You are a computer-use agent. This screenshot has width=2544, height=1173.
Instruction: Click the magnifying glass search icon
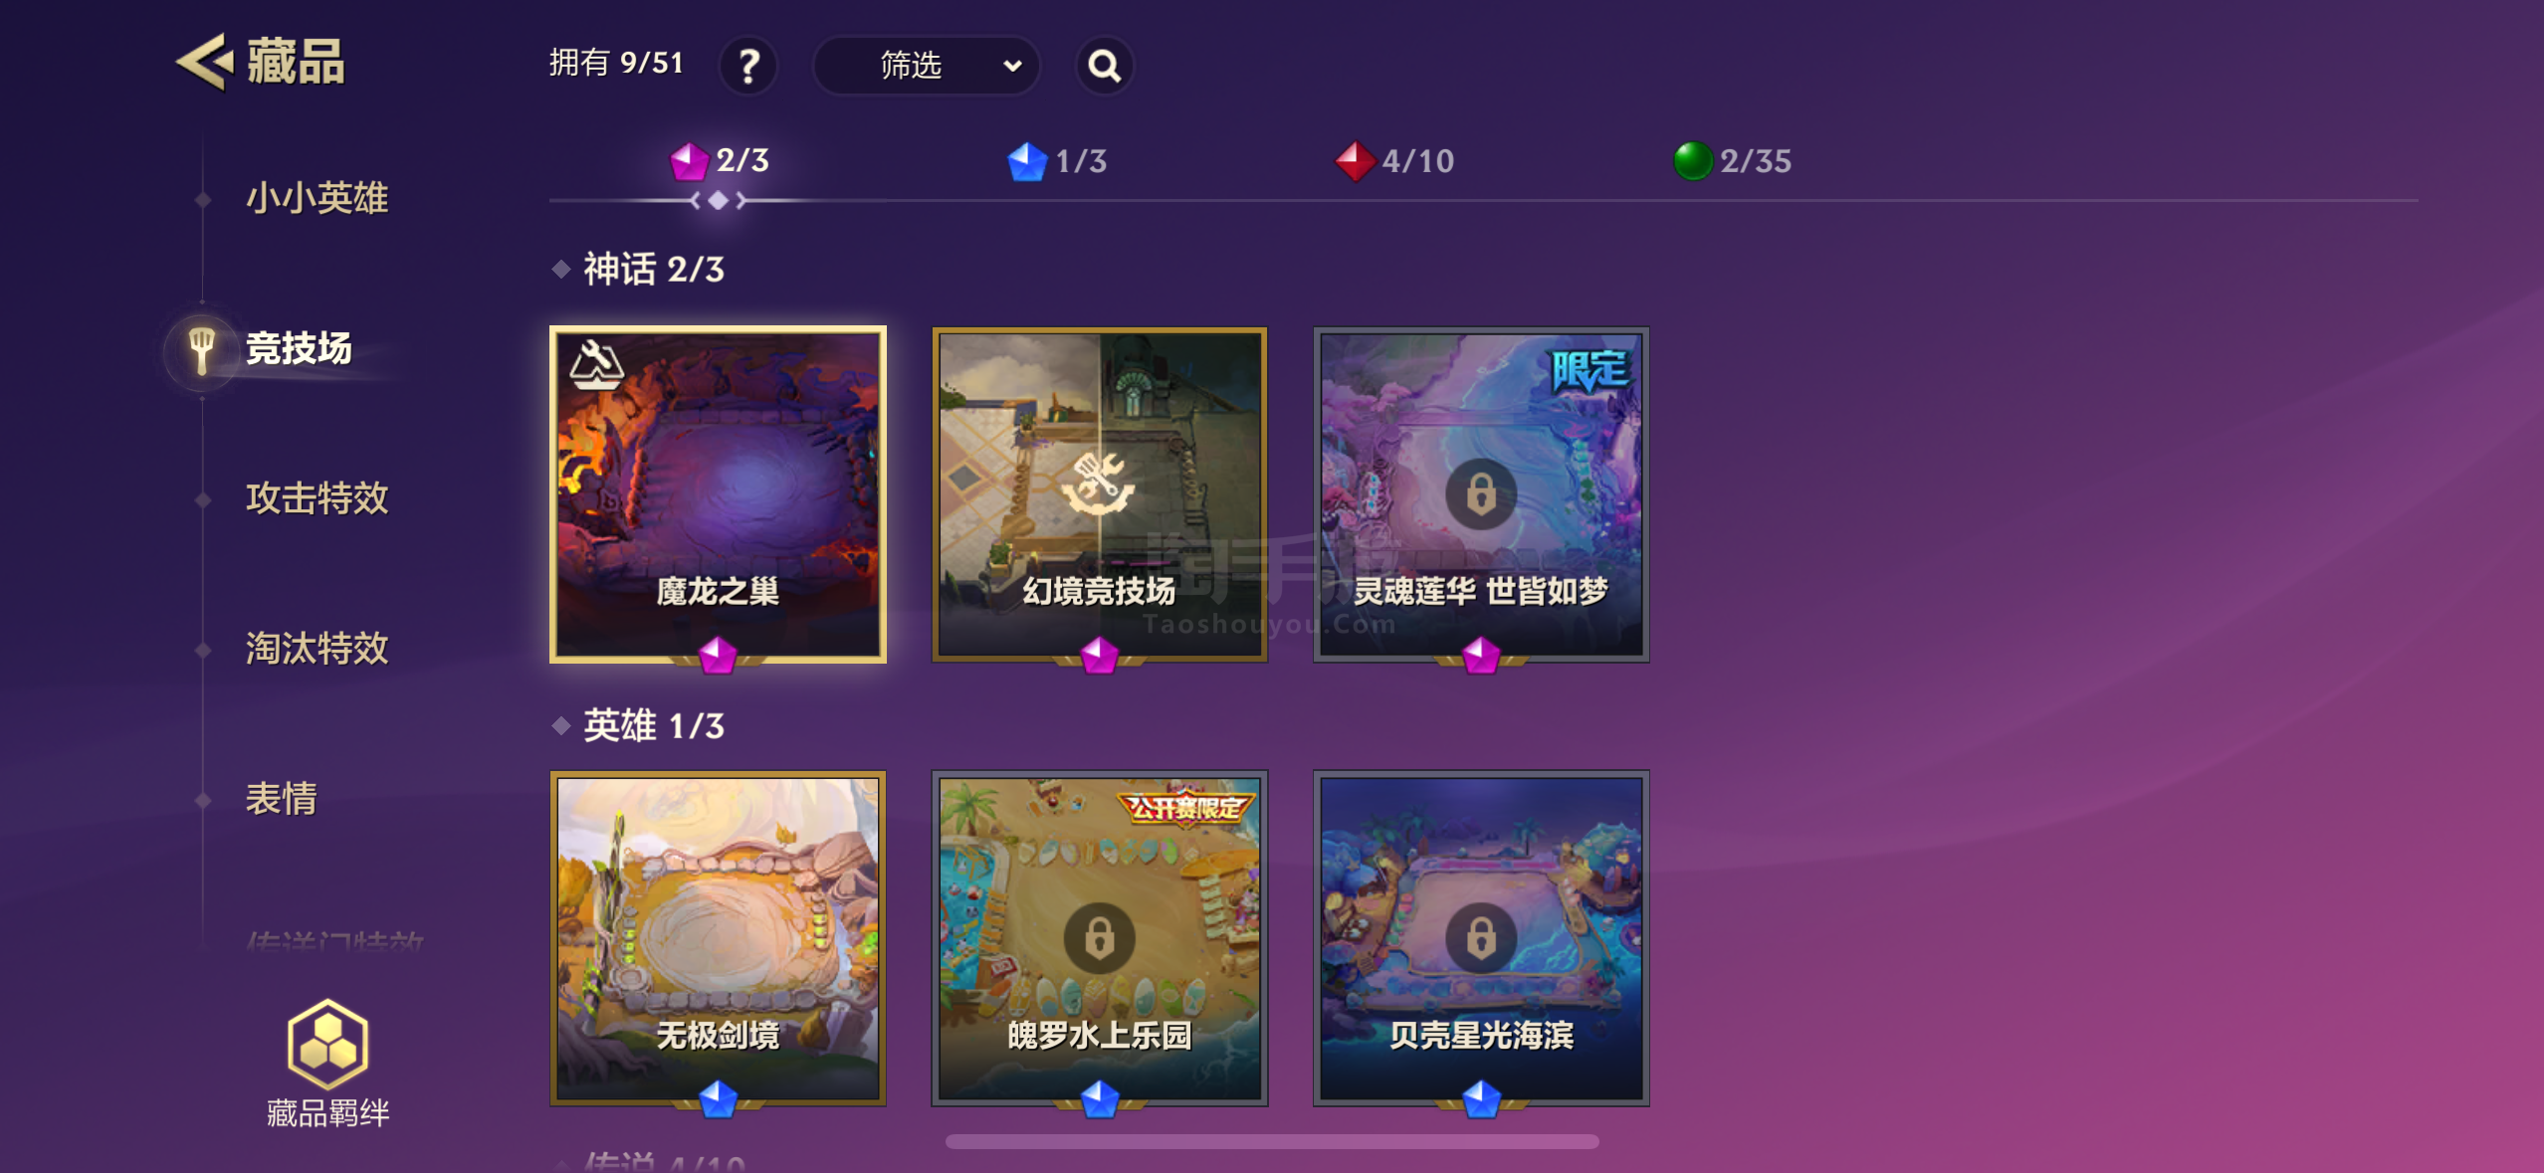click(x=1104, y=66)
